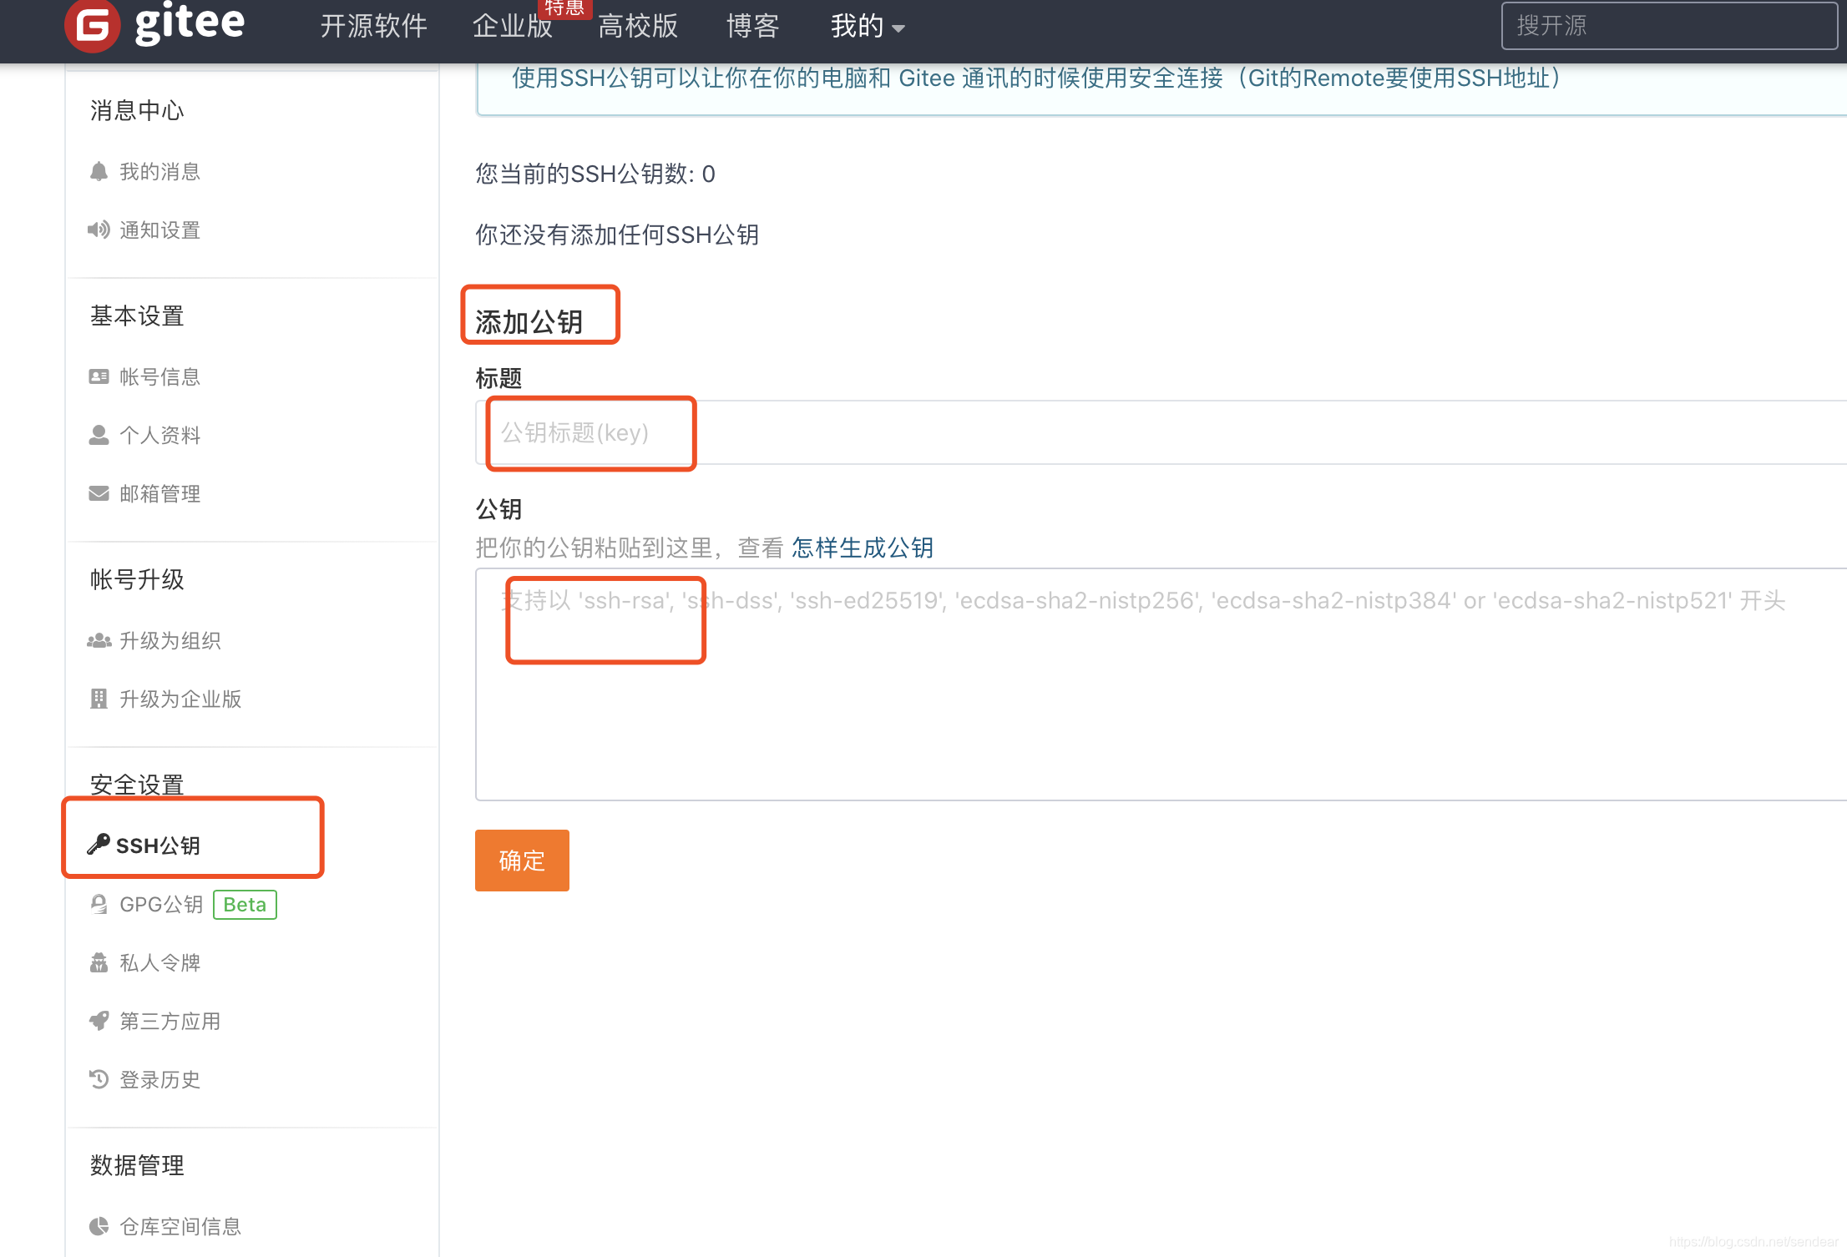Click the text 您当前的SSH公钥数: 0
1847x1257 pixels.
[595, 174]
